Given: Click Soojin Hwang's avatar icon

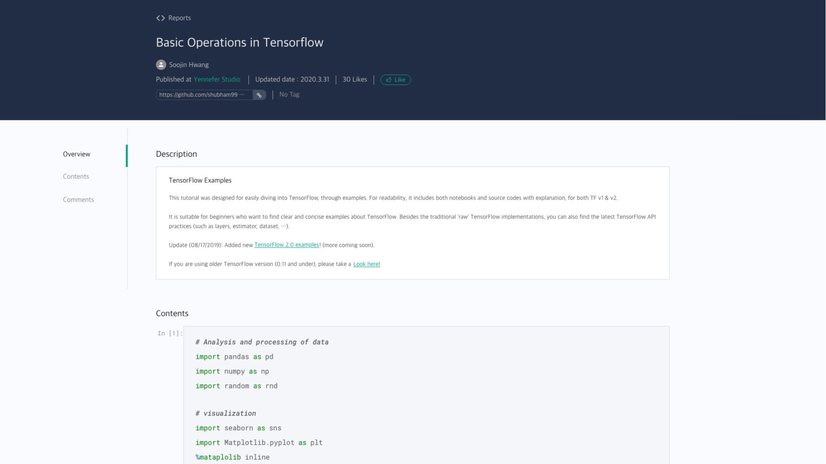Looking at the screenshot, I should pos(161,65).
